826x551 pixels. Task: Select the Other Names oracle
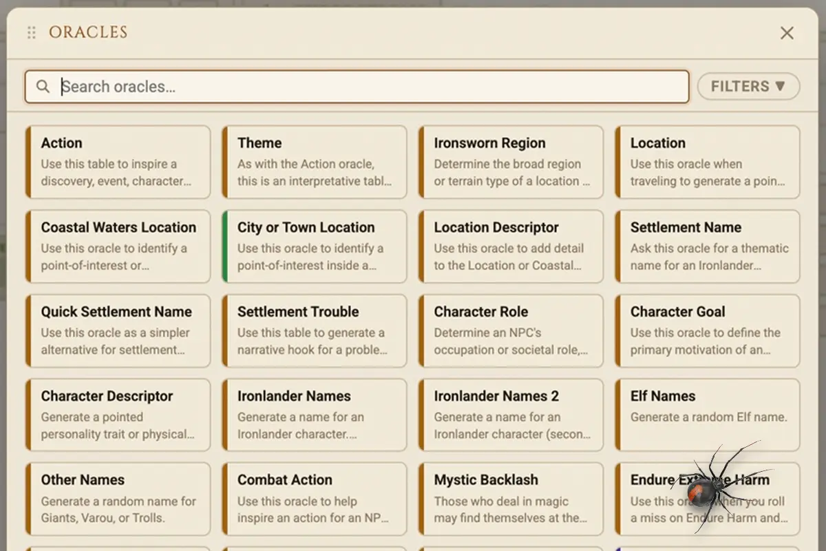pyautogui.click(x=118, y=499)
